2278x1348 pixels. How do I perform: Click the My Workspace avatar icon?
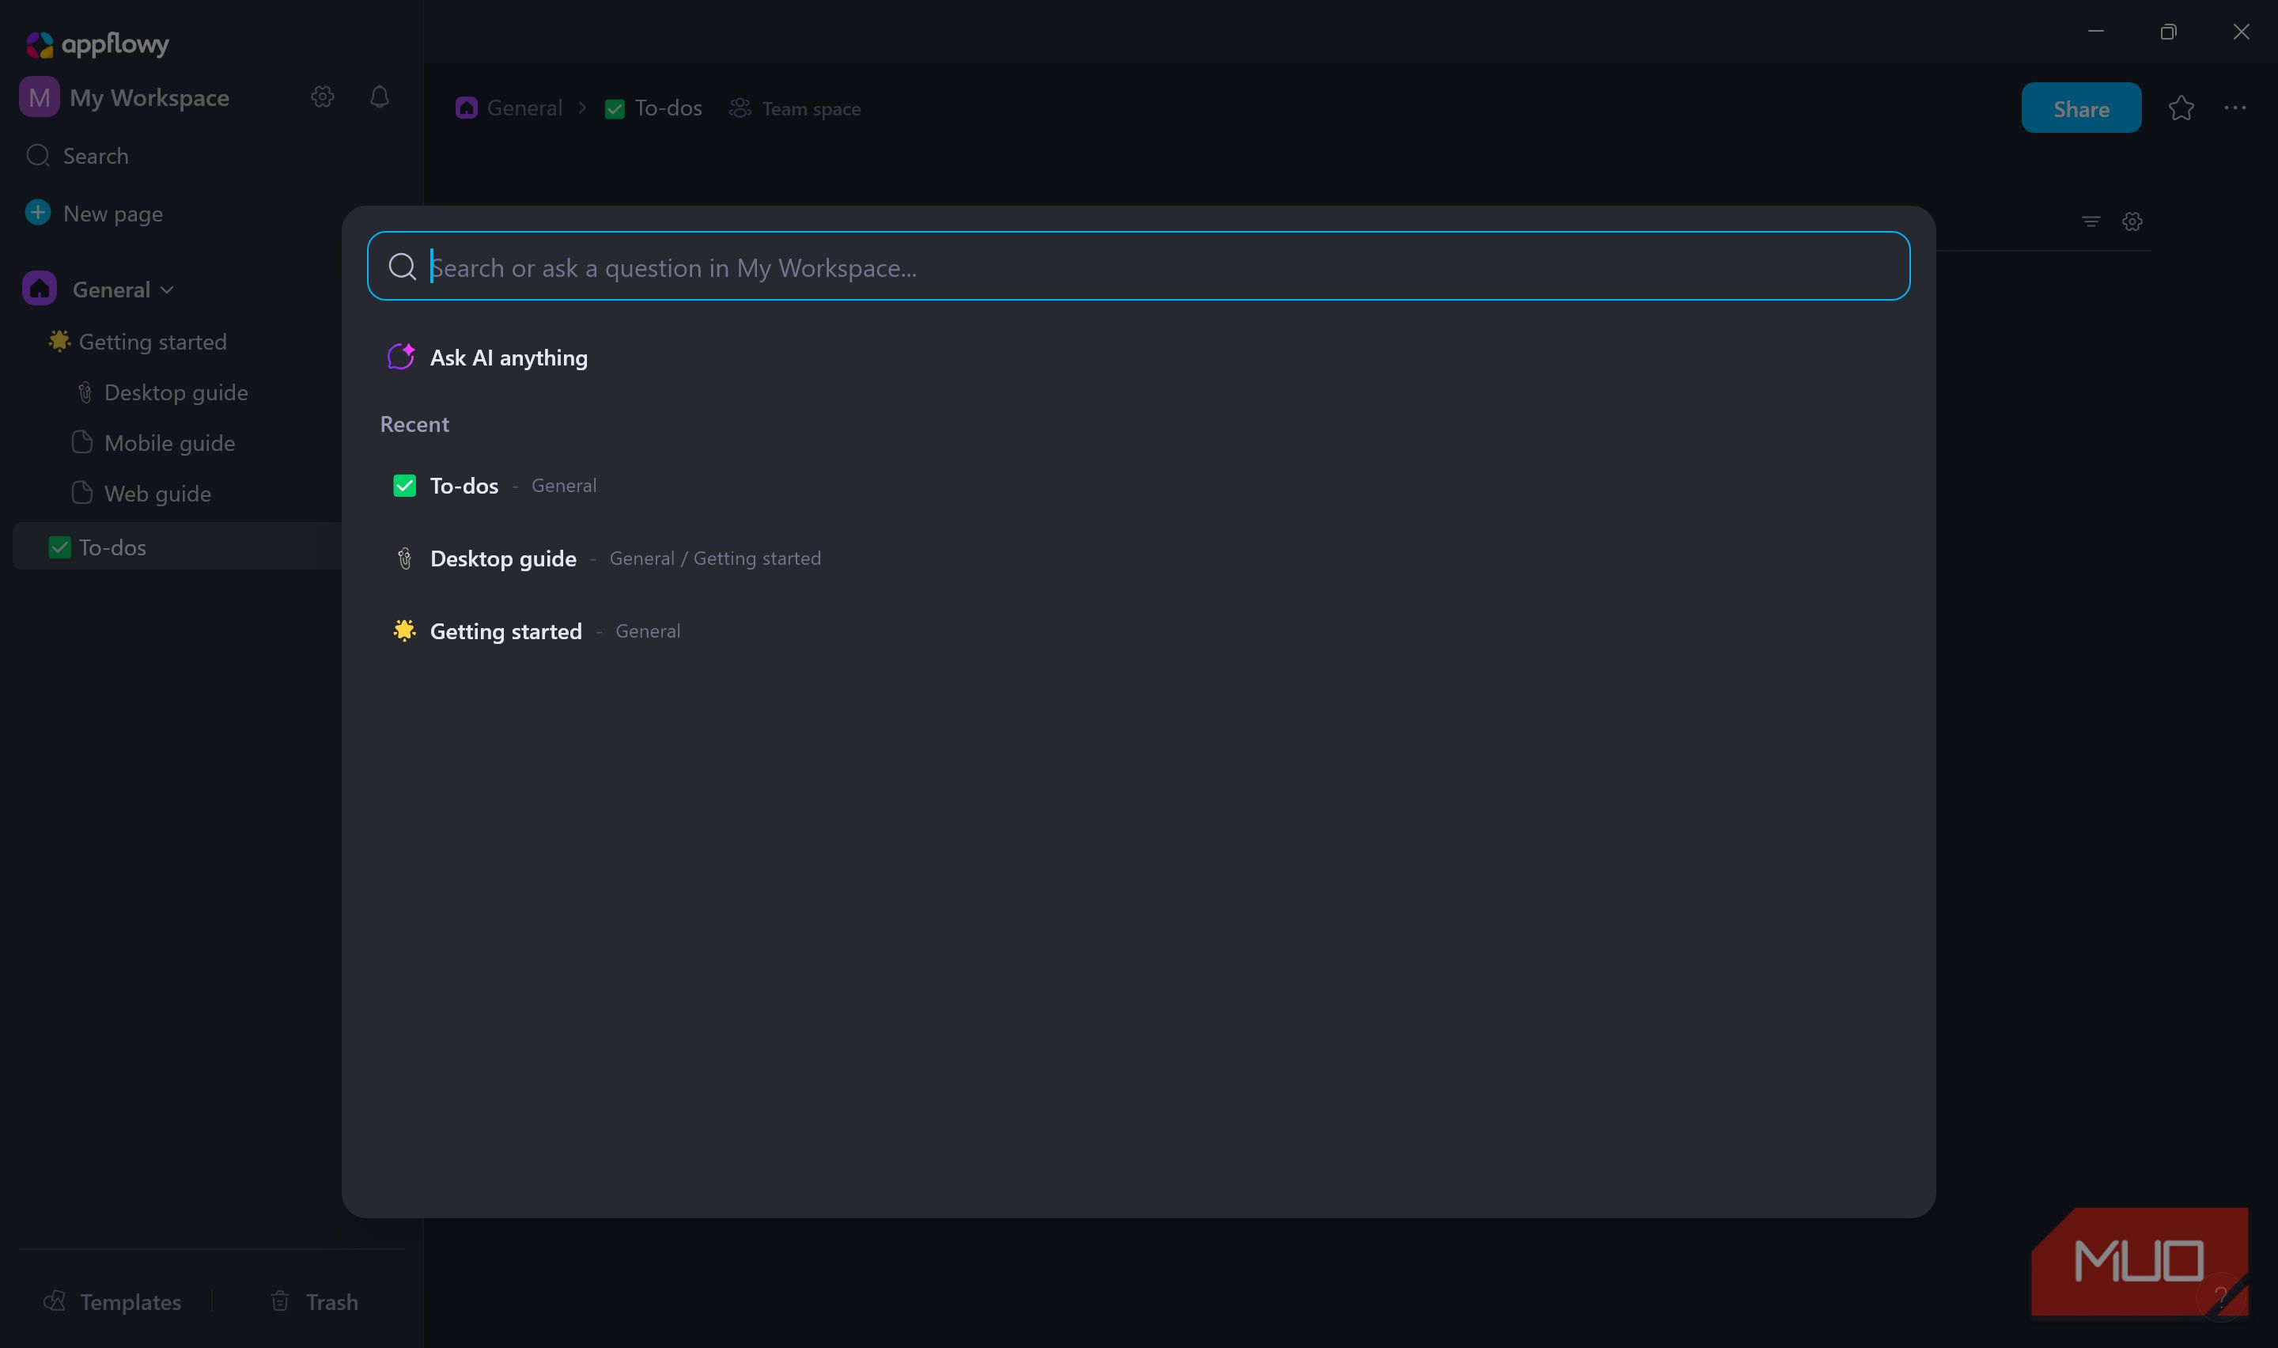coord(39,97)
